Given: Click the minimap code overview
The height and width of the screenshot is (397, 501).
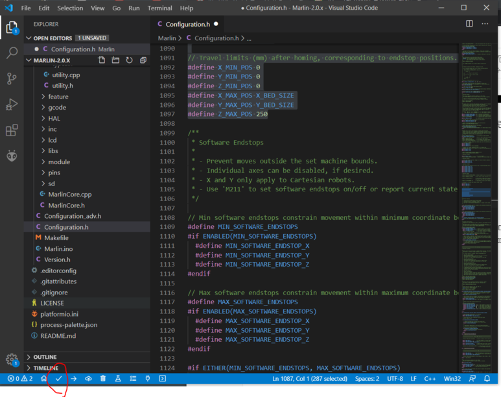Looking at the screenshot, I should click(476, 208).
